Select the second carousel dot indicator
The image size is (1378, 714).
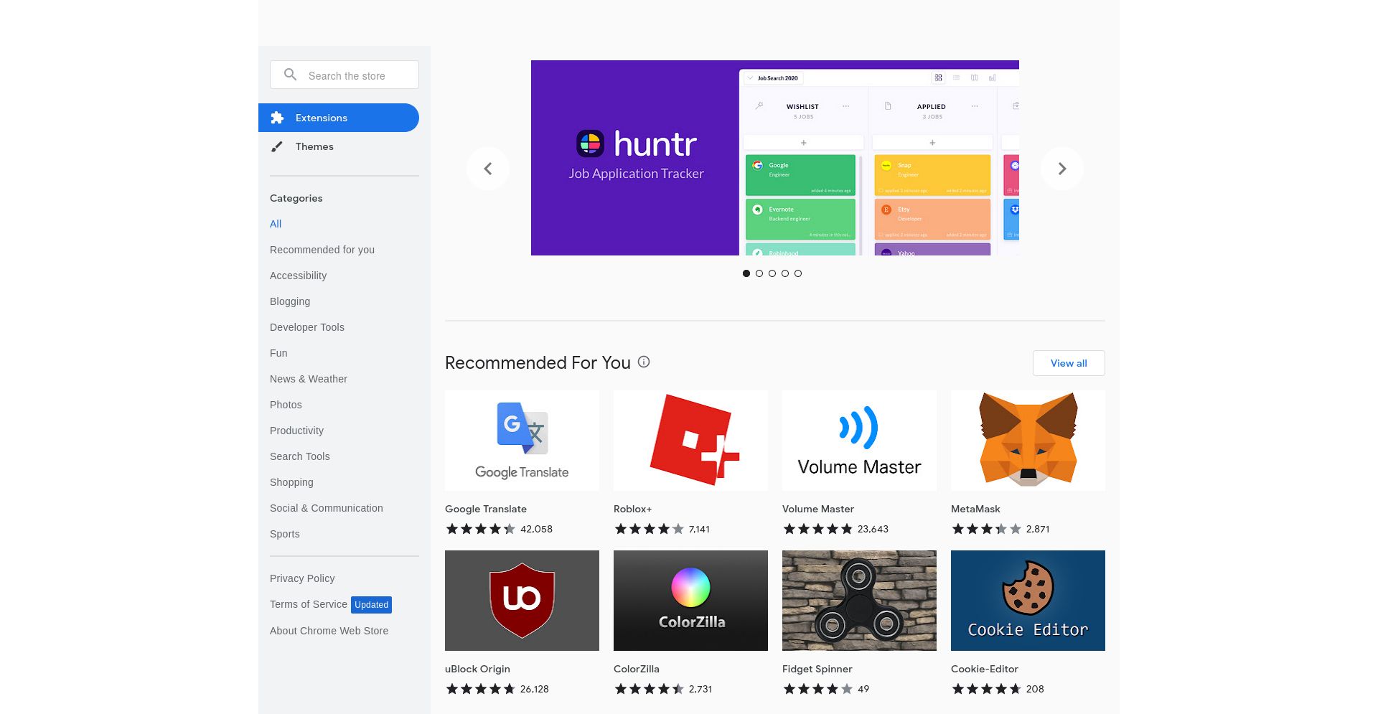click(759, 273)
